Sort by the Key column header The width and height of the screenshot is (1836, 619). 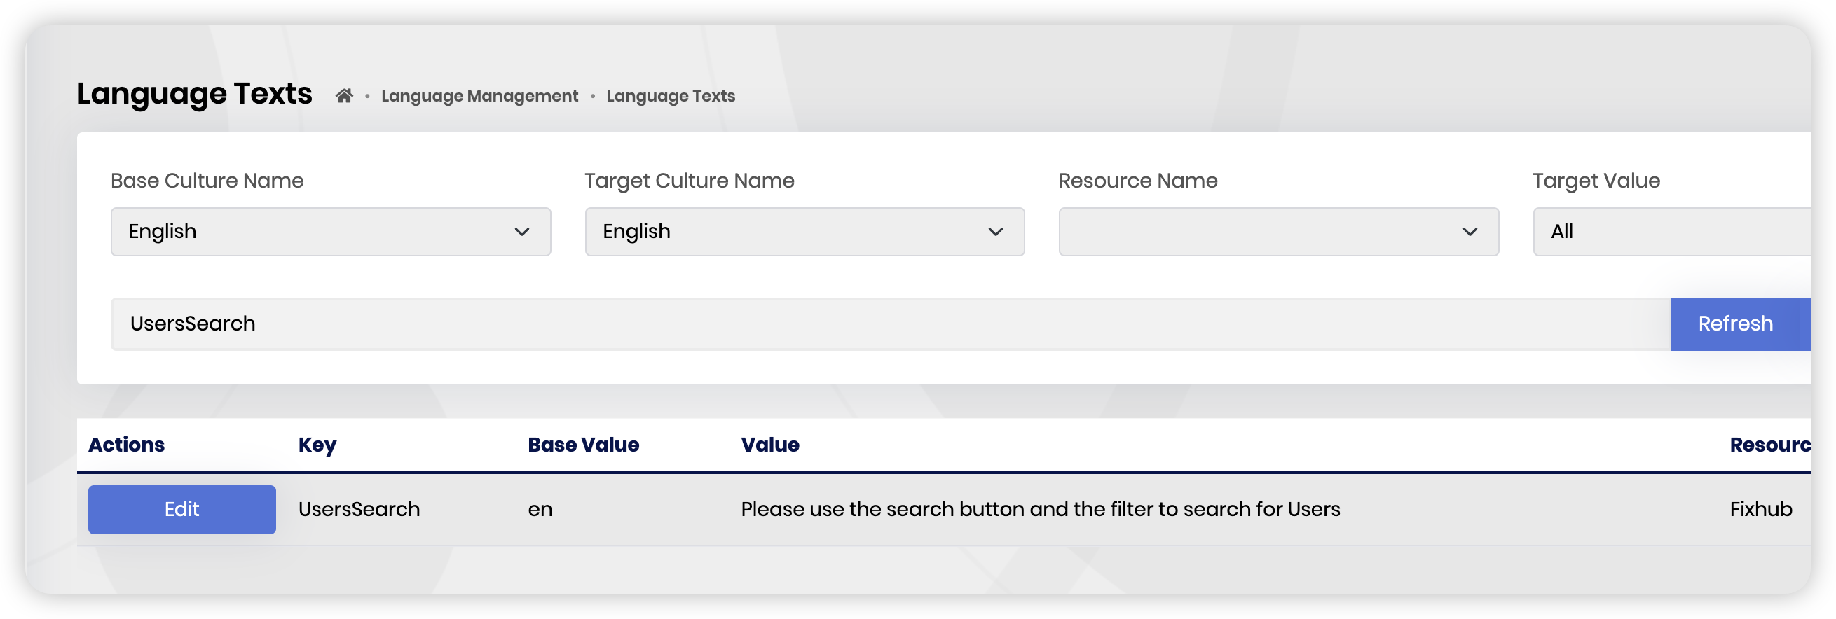coord(317,445)
